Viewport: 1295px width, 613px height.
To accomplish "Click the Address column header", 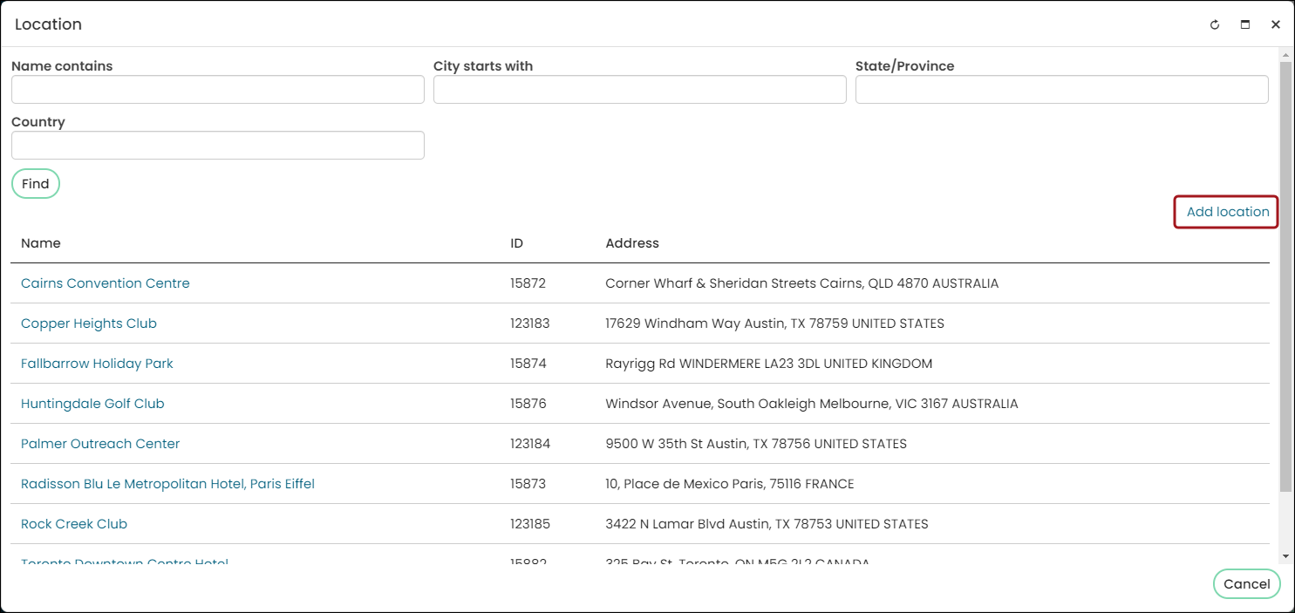I will point(632,243).
